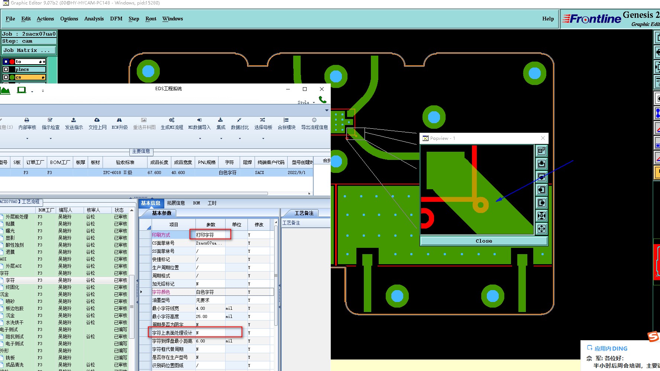Click the green color dot of 'cs' layer

[12, 77]
